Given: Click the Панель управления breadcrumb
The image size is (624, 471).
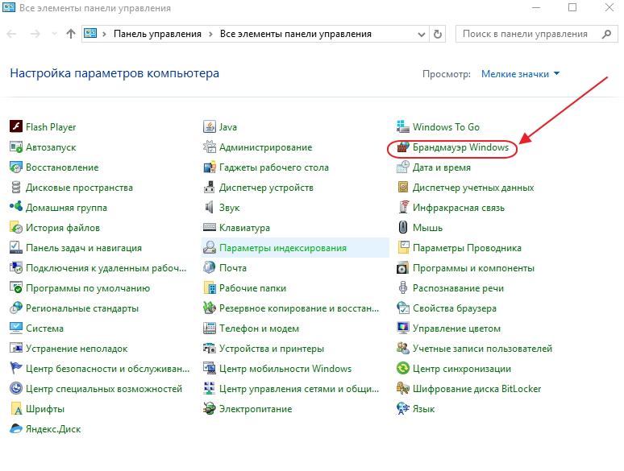Looking at the screenshot, I should pyautogui.click(x=157, y=34).
